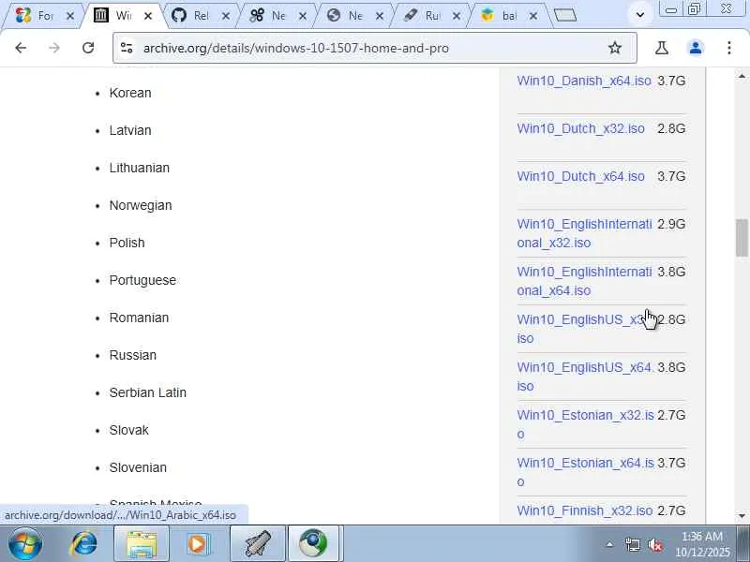Reload the archive.org page
Viewport: 750px width, 562px height.
[x=88, y=48]
